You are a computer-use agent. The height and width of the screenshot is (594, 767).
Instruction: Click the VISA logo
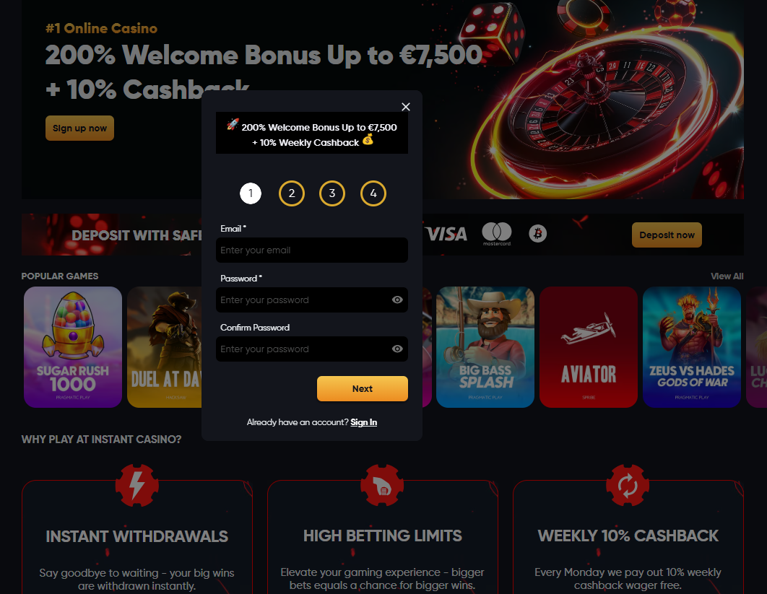point(446,234)
